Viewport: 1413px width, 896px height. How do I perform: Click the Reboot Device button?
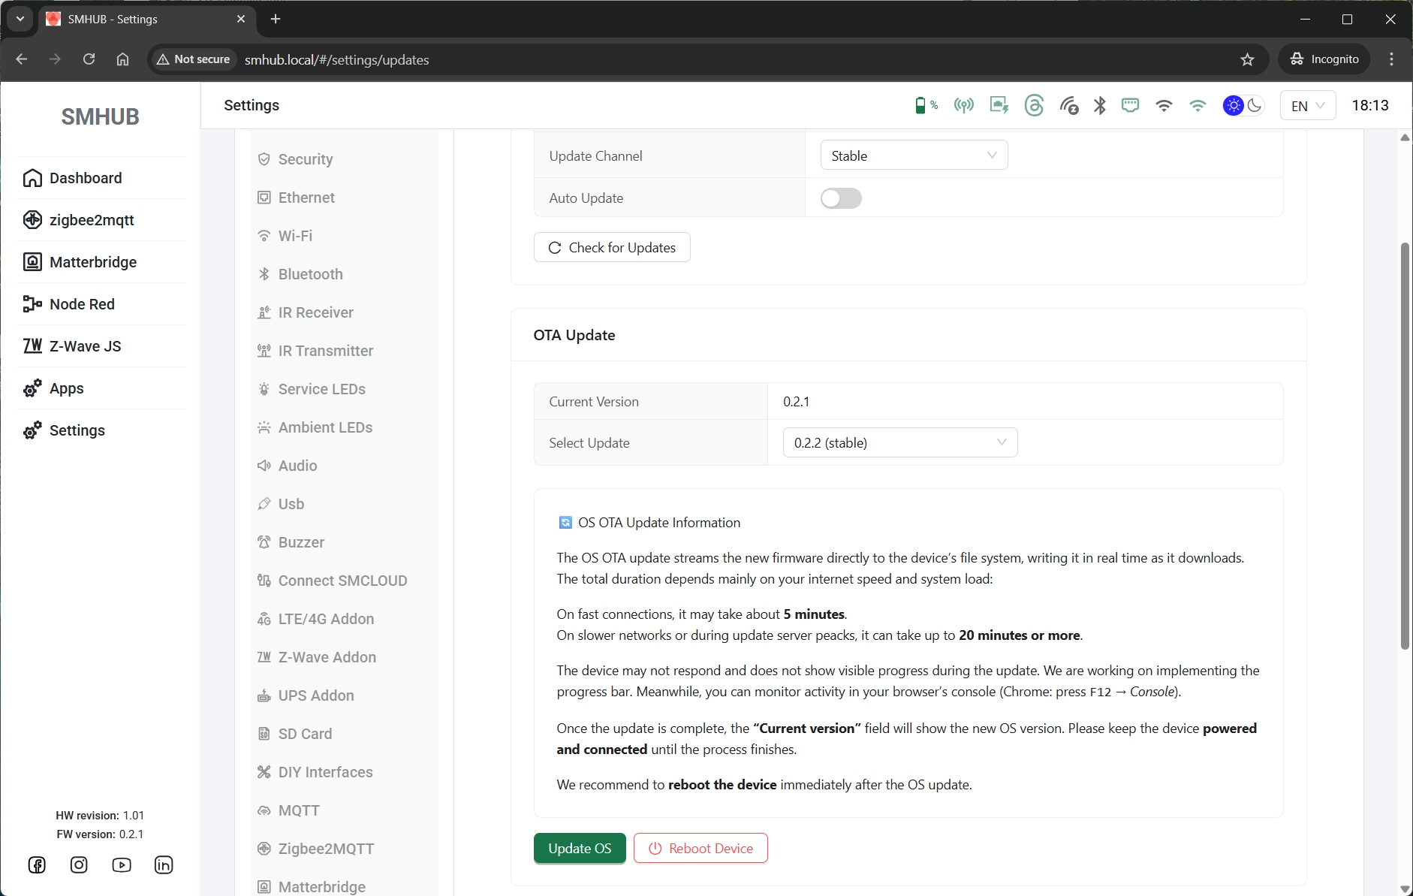coord(700,848)
